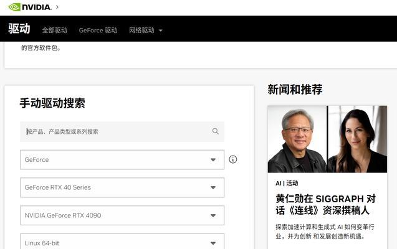Click the 探索加速计算 news description text
This screenshot has width=397, height=249.
(x=325, y=232)
